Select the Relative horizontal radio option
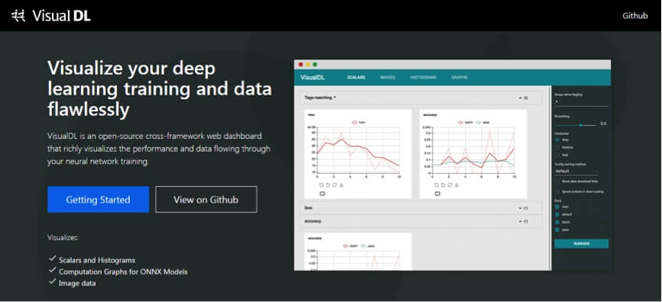 pos(557,147)
